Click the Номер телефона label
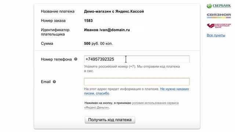Screen dimensions: 235x132 click(56, 59)
